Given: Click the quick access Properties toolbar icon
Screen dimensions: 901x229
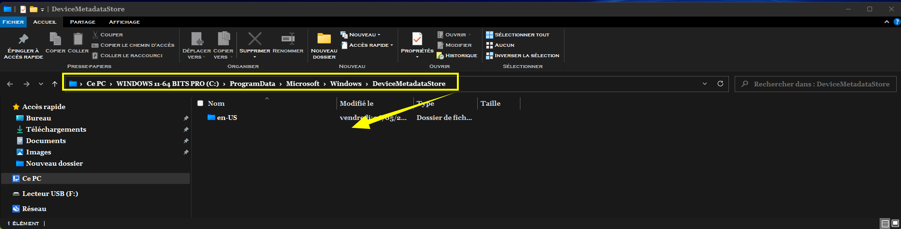Looking at the screenshot, I should (23, 9).
